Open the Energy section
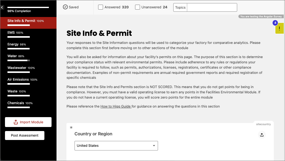285x161 pixels. (x=13, y=44)
